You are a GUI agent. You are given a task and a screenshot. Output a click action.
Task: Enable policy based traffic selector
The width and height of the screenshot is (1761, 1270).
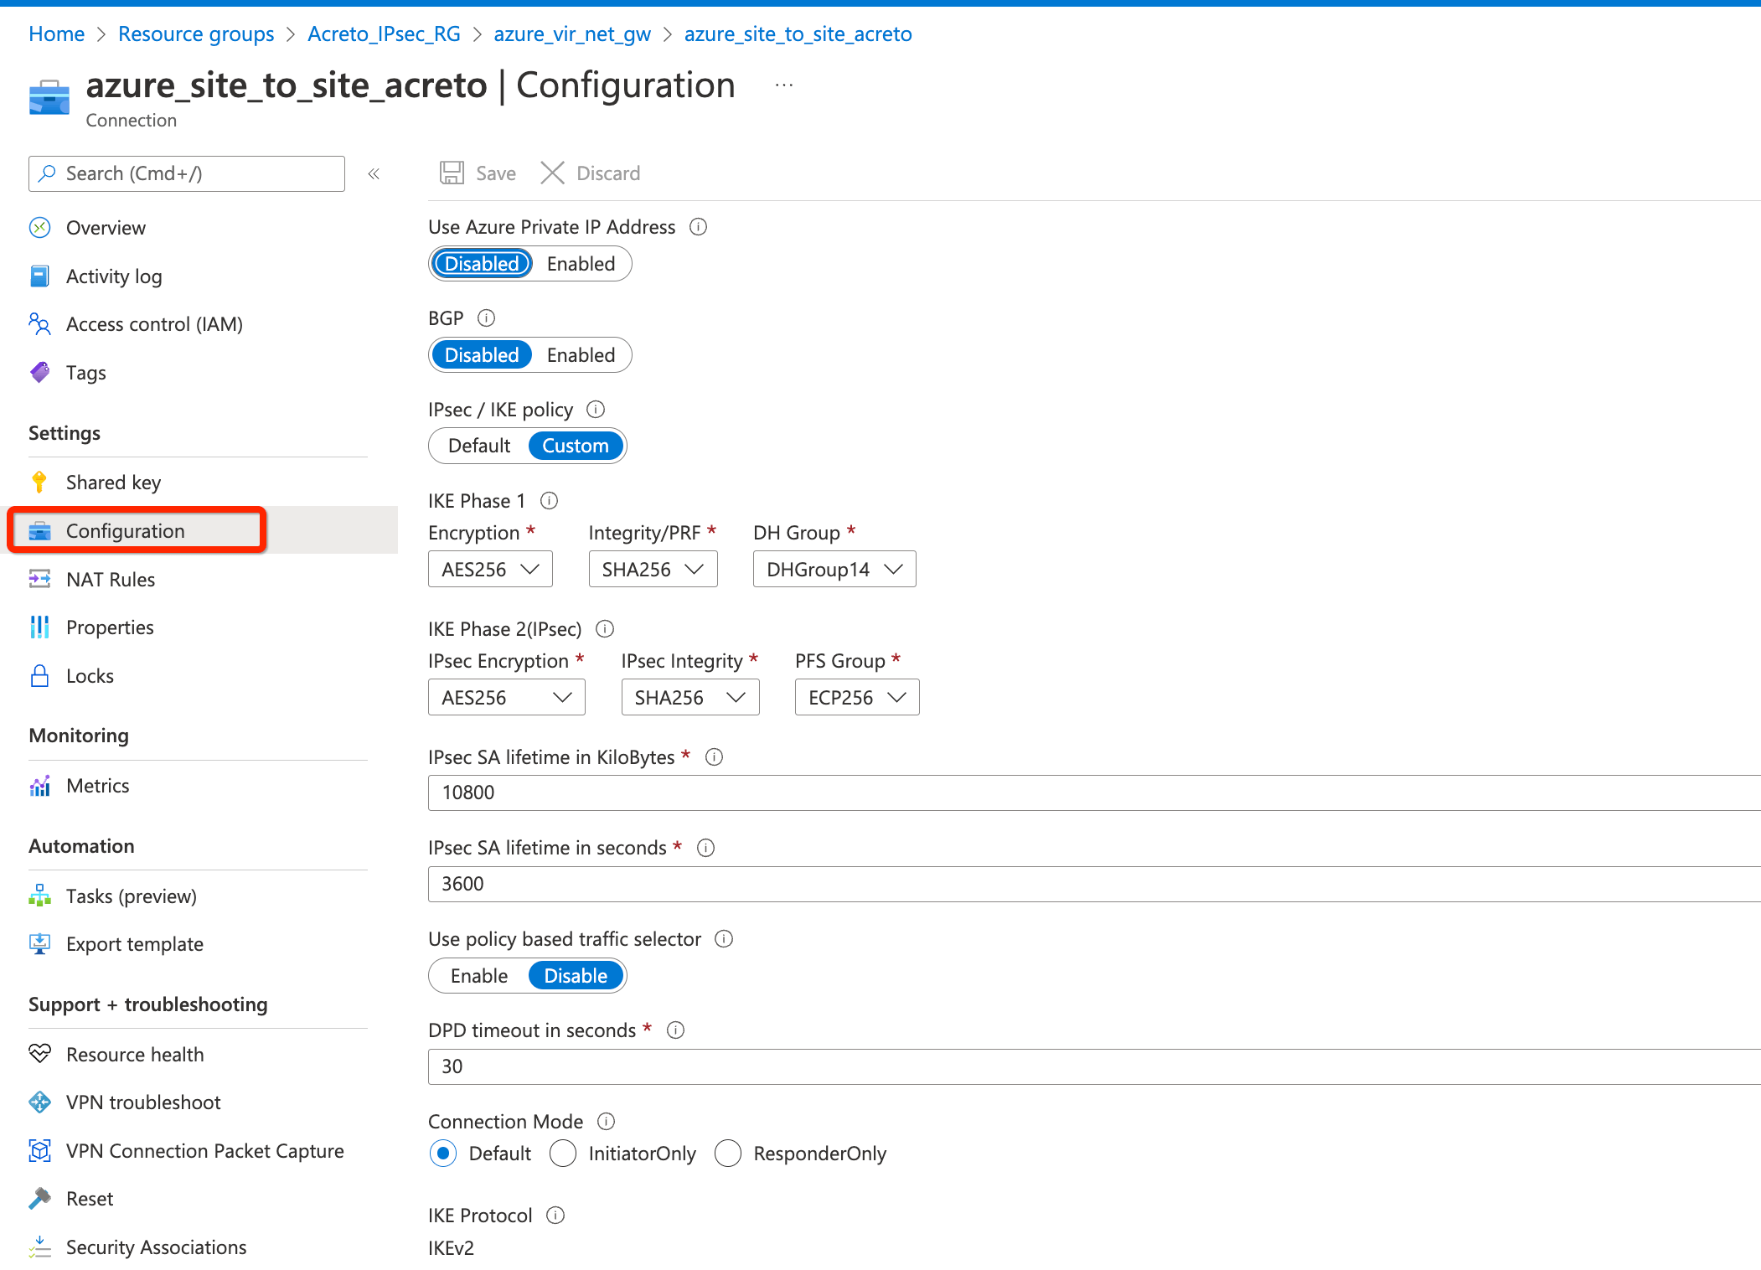tap(479, 976)
